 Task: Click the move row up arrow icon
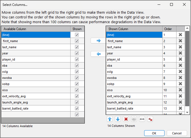pos(110,119)
